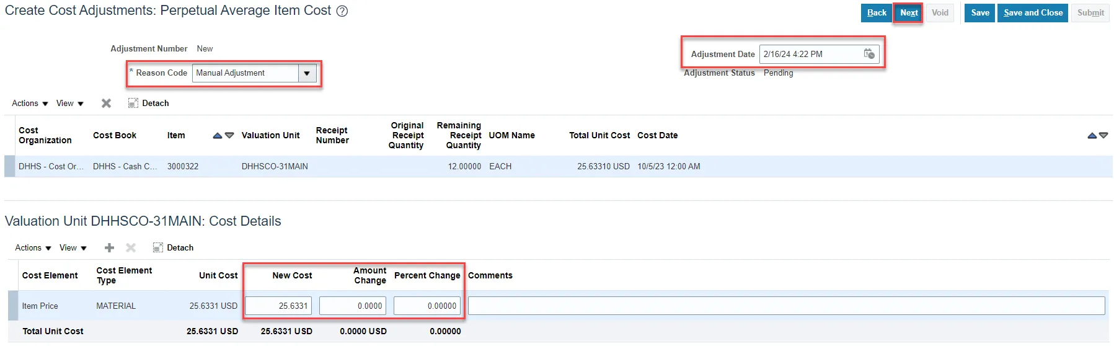Detach the upper adjustments table
This screenshot has width=1114, height=346.
tap(149, 103)
